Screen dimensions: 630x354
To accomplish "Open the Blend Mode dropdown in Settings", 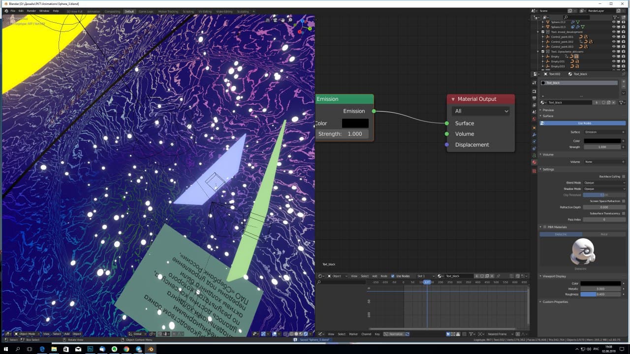I will (x=604, y=182).
